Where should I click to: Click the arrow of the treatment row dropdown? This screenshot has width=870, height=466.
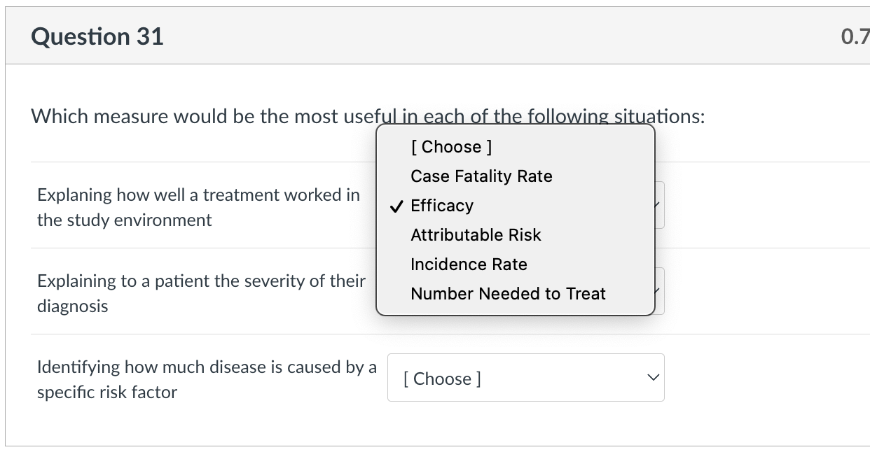(658, 206)
